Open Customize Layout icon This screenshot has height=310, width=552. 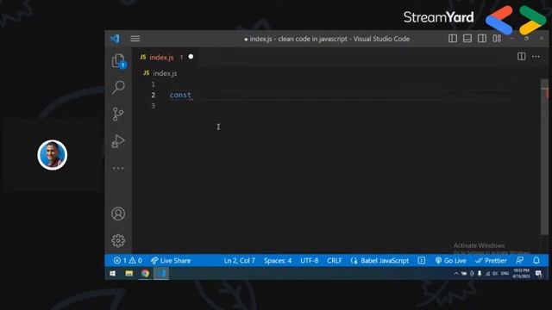497,38
